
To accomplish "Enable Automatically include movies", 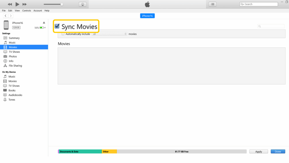I will 63,34.
